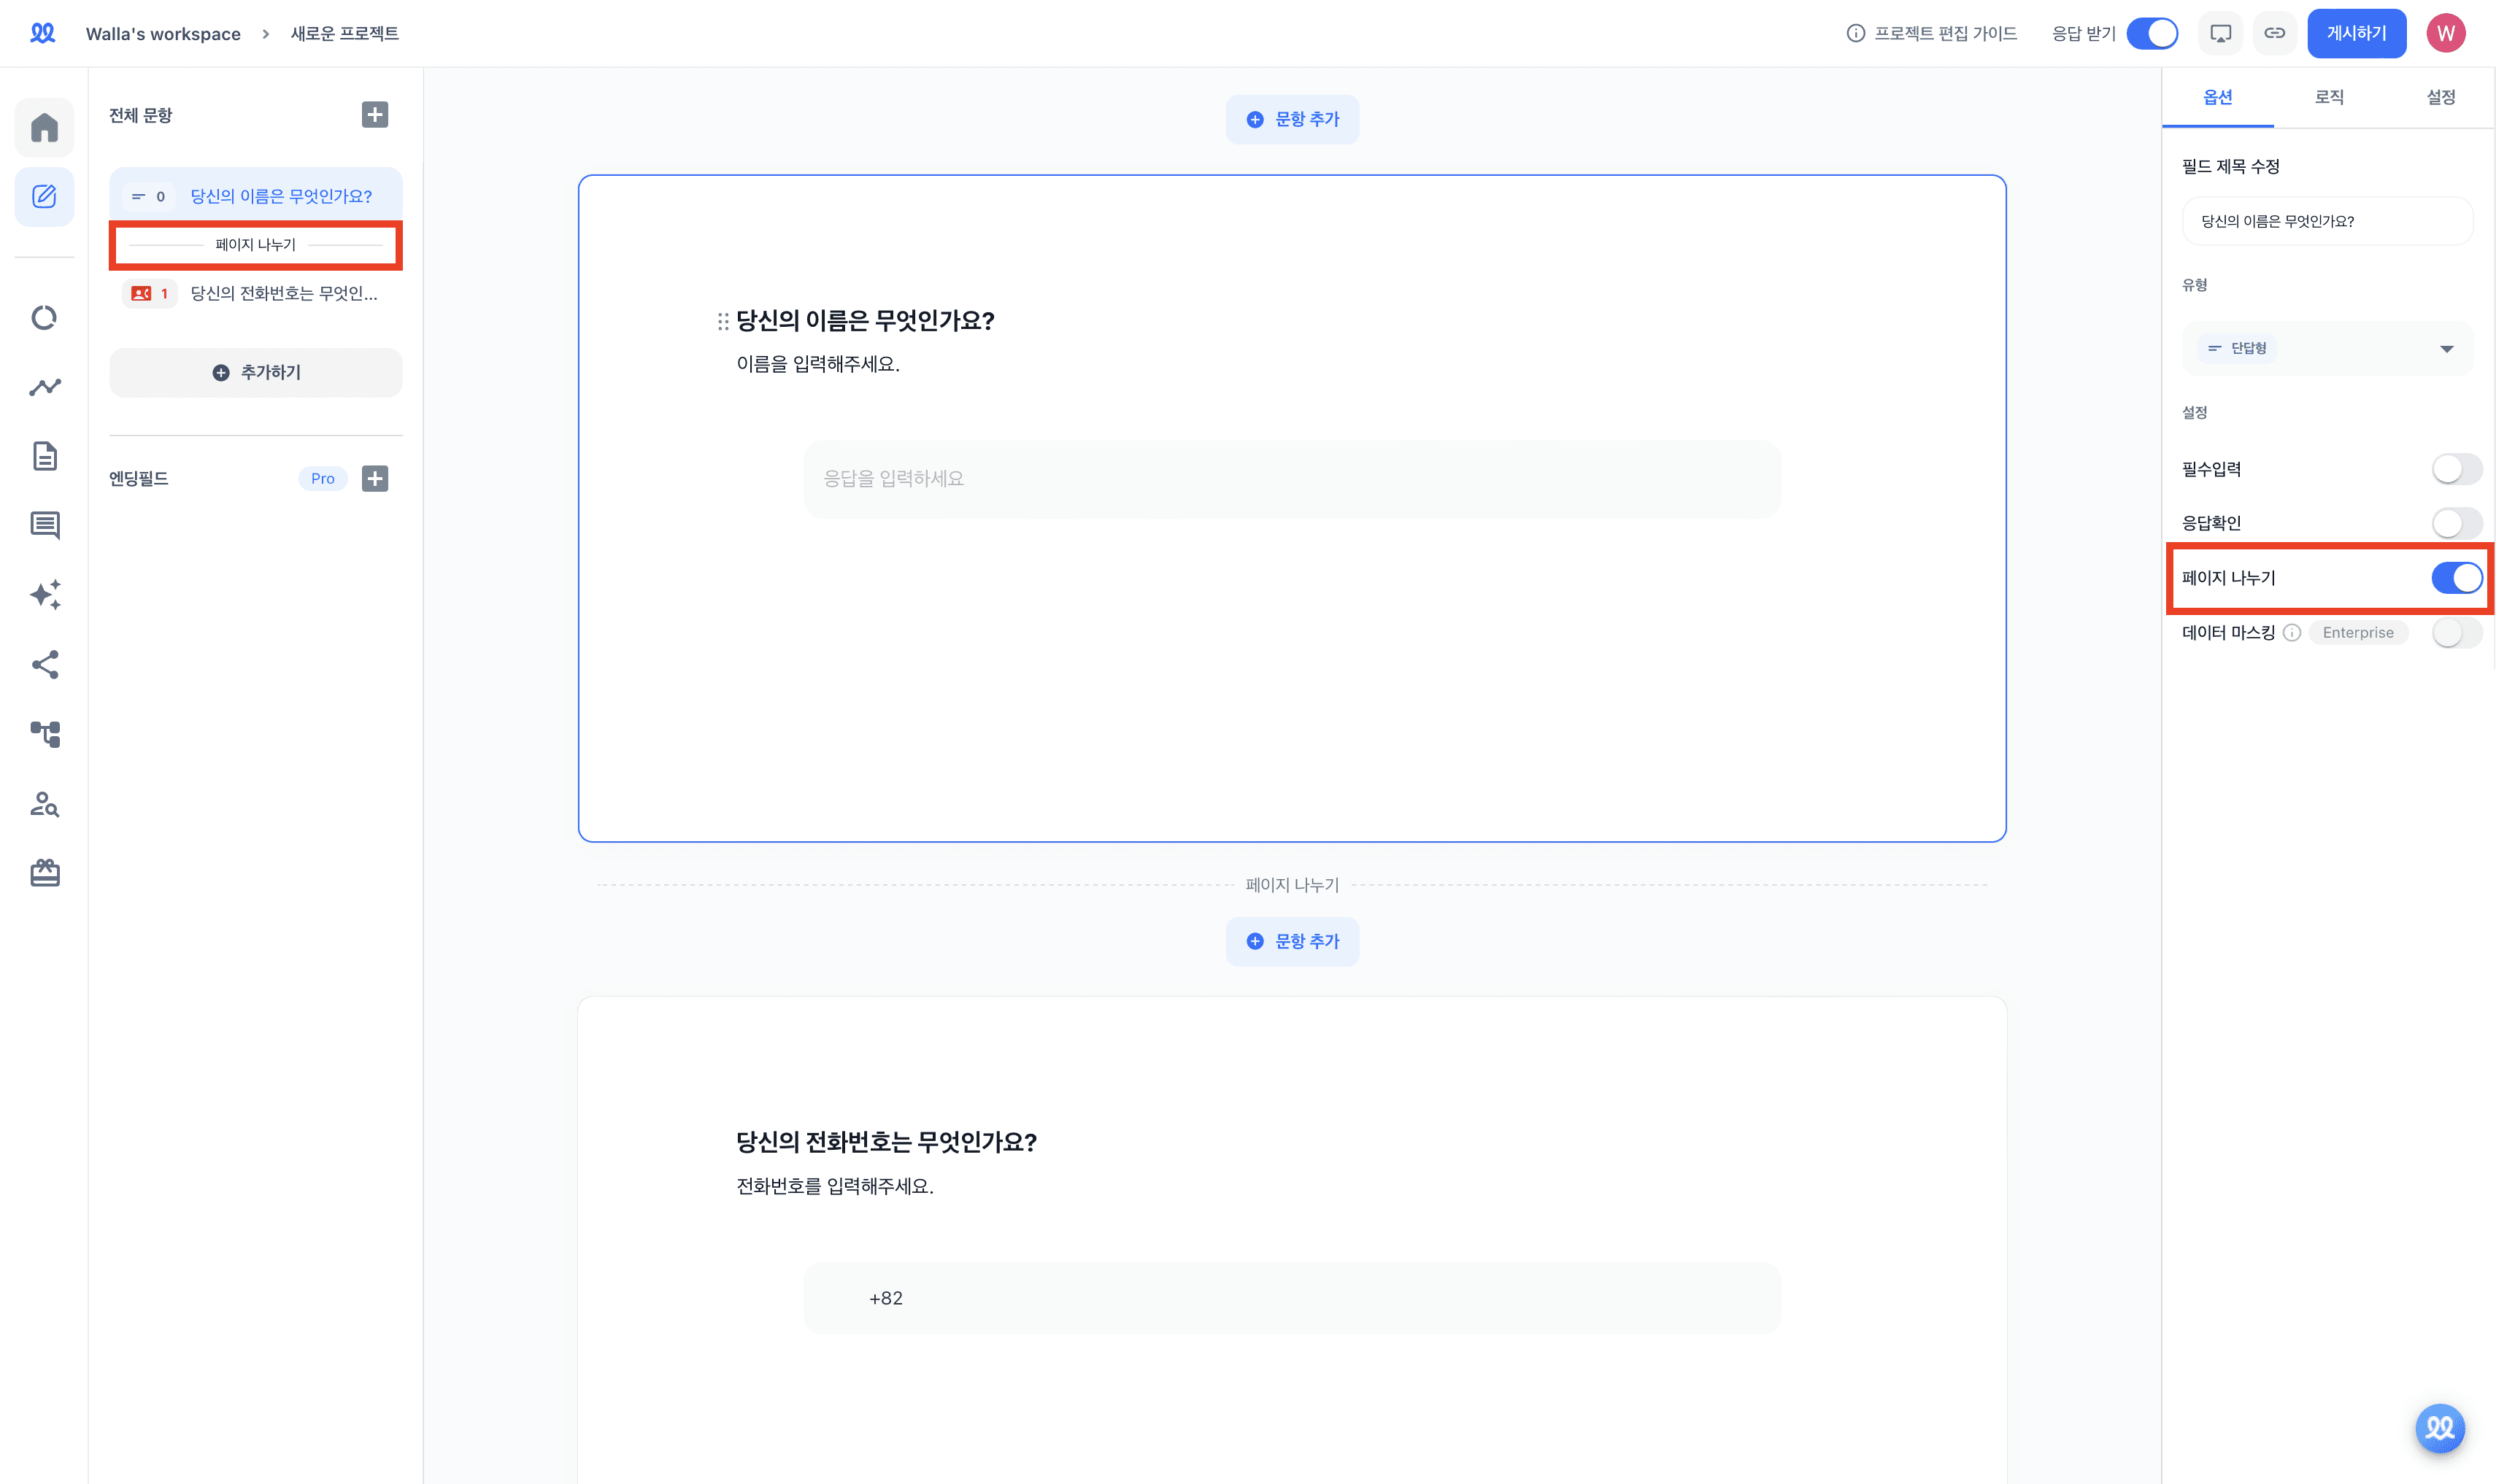The image size is (2496, 1484).
Task: Click the breadcrumb chevron after Walla's workspace
Action: click(266, 34)
